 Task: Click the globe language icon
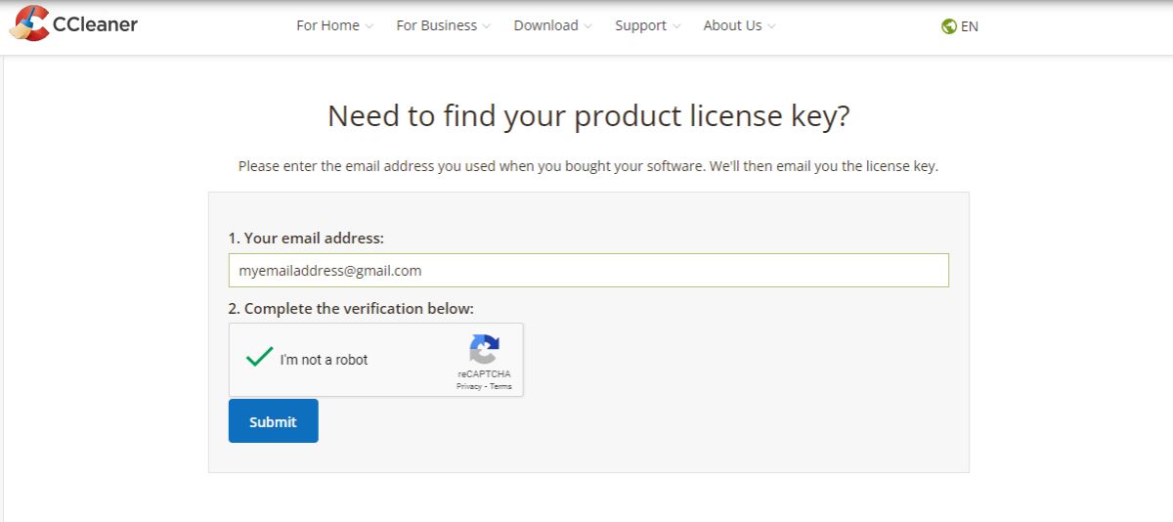tap(948, 26)
